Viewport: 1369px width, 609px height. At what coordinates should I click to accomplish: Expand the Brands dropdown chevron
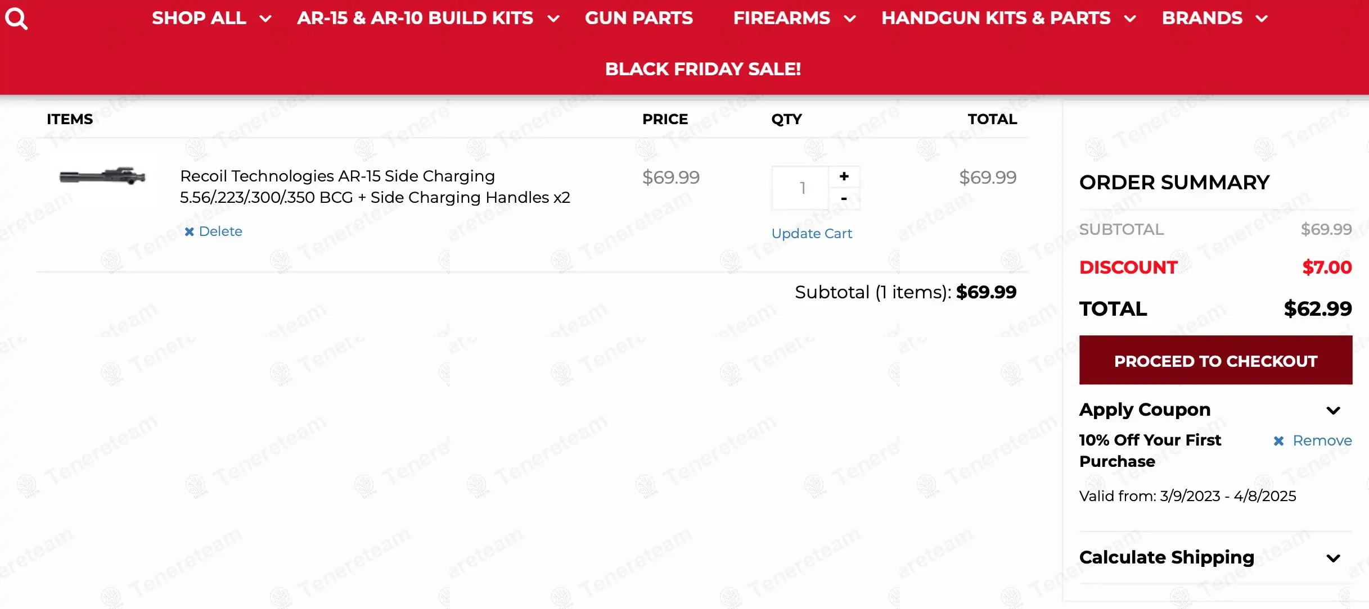coord(1262,19)
